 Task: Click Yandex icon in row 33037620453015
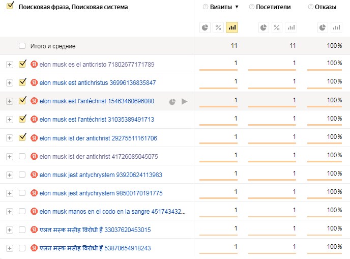pos(34,229)
